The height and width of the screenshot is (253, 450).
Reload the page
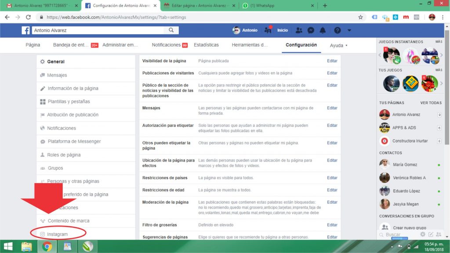click(x=28, y=17)
